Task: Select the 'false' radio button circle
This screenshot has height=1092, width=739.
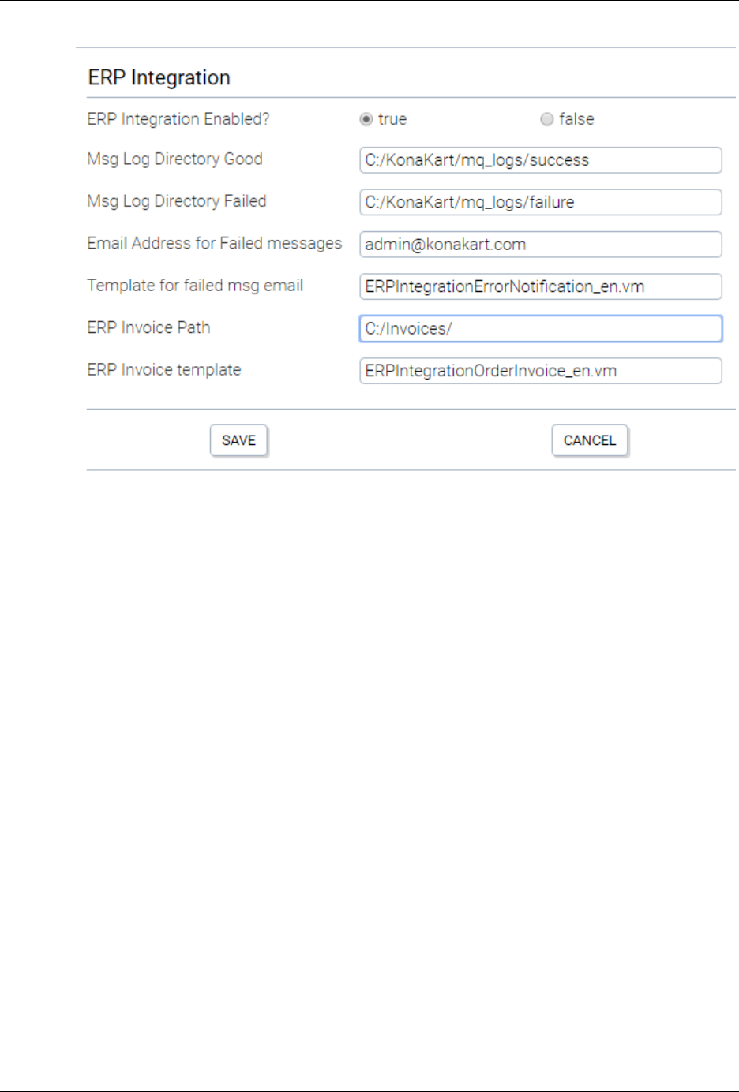Action: pyautogui.click(x=546, y=119)
